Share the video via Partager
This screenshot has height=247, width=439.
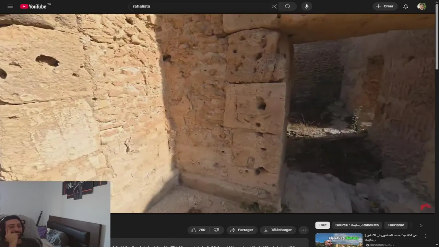(242, 230)
